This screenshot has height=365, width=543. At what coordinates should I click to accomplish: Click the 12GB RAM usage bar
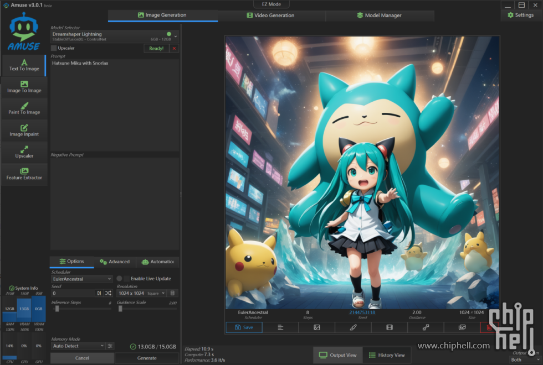[9, 309]
